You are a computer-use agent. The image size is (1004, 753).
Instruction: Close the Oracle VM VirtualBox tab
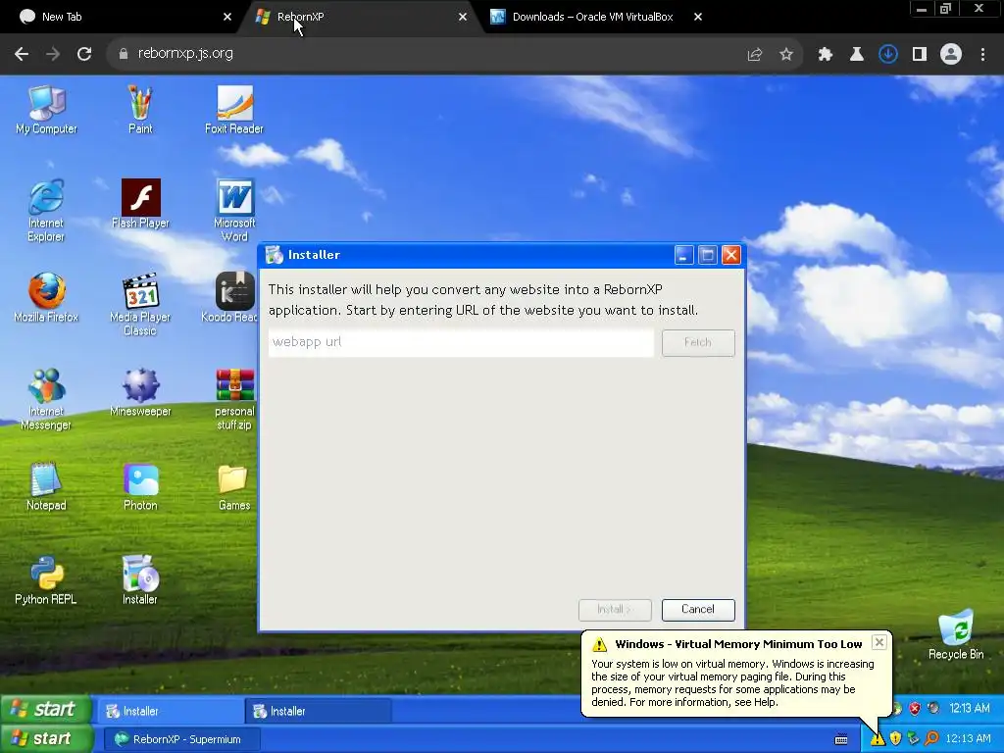tap(698, 17)
